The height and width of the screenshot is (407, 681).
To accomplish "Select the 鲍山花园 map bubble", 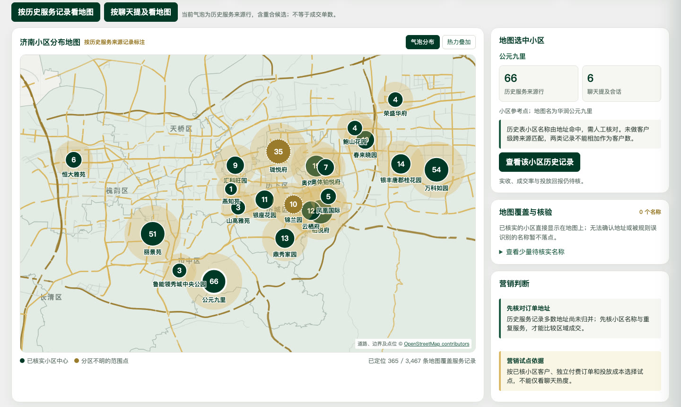I will (355, 128).
